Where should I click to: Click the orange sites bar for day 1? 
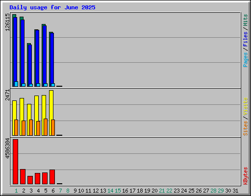click(16, 127)
